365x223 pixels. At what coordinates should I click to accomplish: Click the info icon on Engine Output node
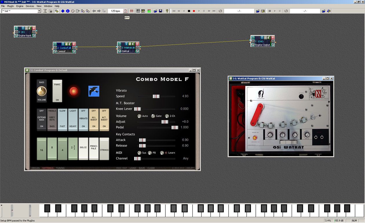coord(262,38)
